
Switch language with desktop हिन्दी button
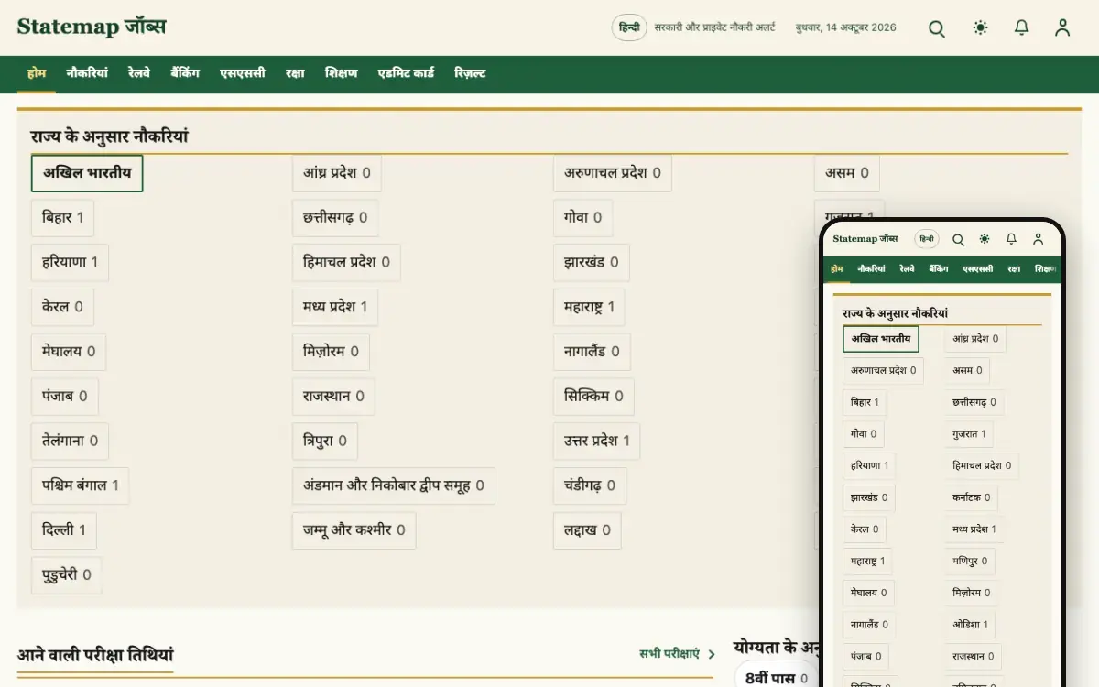(629, 28)
